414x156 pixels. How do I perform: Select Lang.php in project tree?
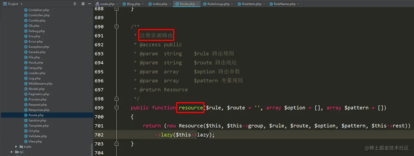coord(35,68)
